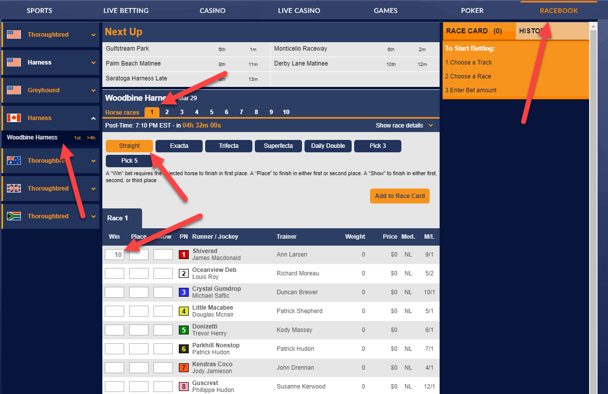Click post number 6 badge for Parkhill Nonstop
Viewport: 608px width, 394px height.
[184, 349]
